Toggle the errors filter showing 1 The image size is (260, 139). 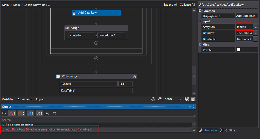12,113
